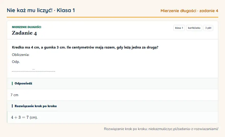The width and height of the screenshot is (225, 137).
Task: Click the 'Nie każ mu liczyć! · Klasa 1' header title
Action: tap(41, 10)
